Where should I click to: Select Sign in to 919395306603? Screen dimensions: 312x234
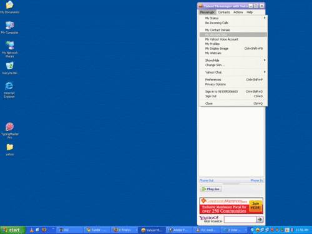(x=233, y=92)
